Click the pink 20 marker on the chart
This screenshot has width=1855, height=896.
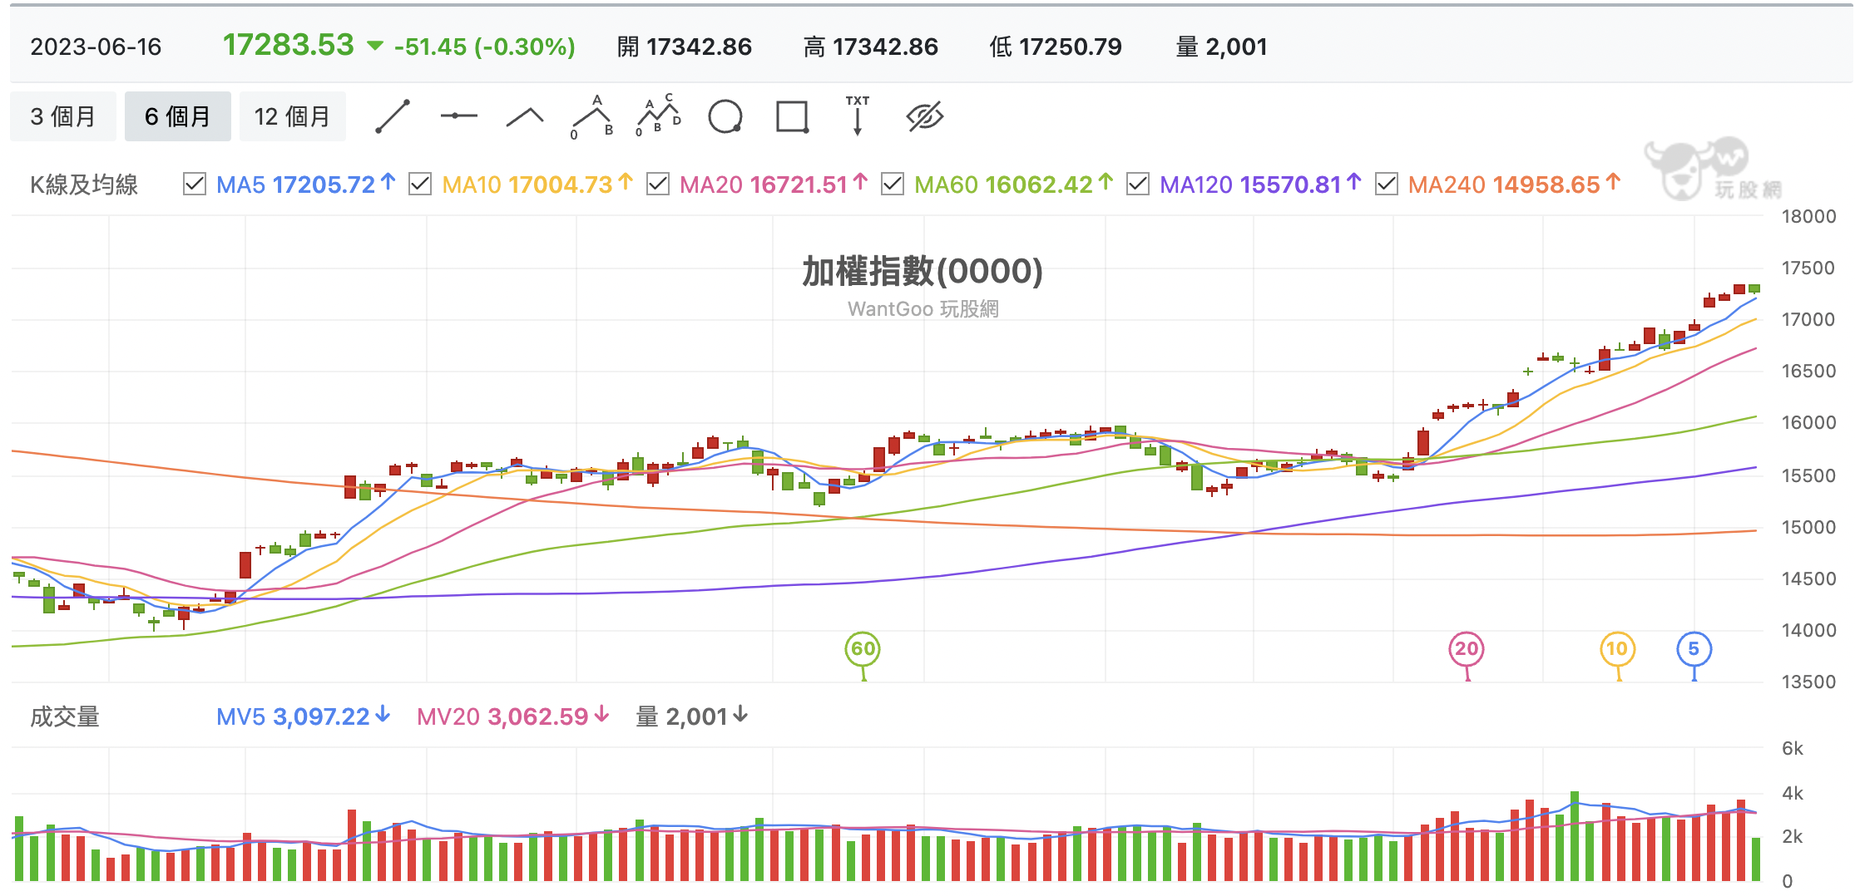pyautogui.click(x=1467, y=649)
